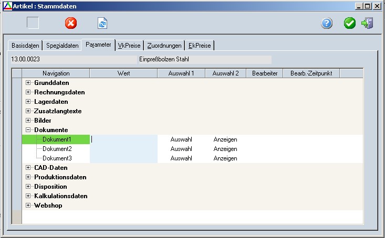The image size is (385, 238).
Task: Click the Wert field of Dokument1
Action: [123, 139]
